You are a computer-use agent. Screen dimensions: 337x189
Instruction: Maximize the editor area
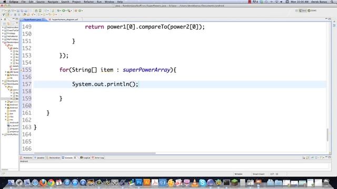[330, 19]
